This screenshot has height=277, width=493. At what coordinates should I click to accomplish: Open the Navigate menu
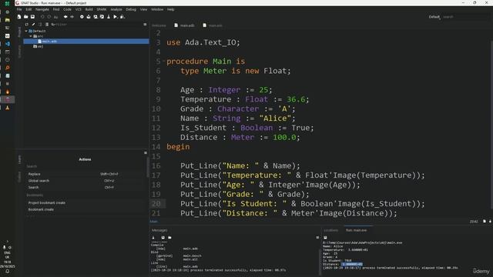tap(42, 9)
